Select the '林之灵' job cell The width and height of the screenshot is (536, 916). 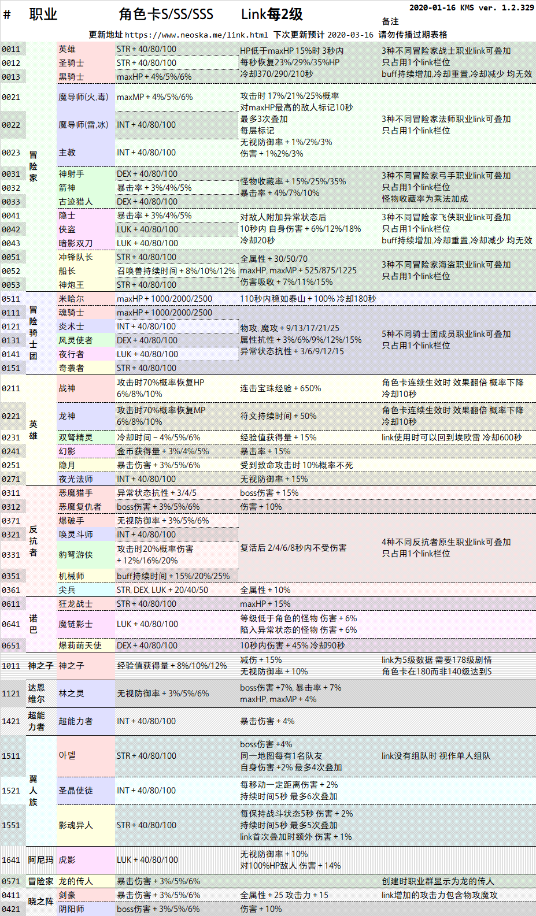pyautogui.click(x=86, y=694)
